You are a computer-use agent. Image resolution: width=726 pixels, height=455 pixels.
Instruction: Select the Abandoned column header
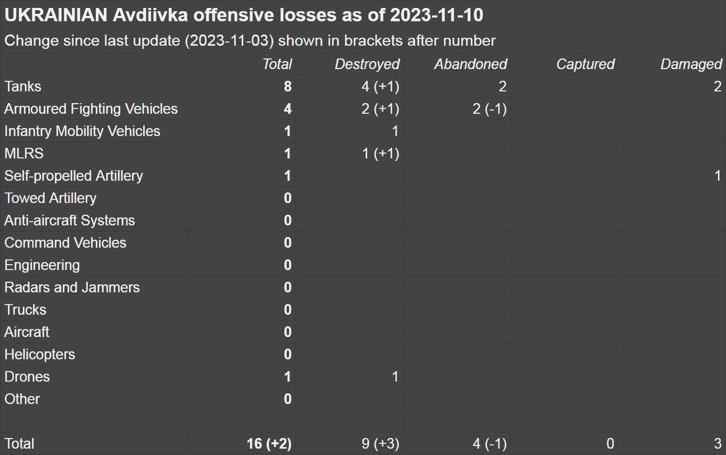470,64
